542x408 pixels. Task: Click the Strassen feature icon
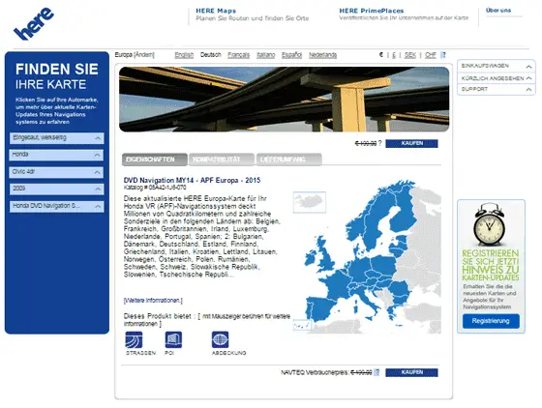coord(134,339)
